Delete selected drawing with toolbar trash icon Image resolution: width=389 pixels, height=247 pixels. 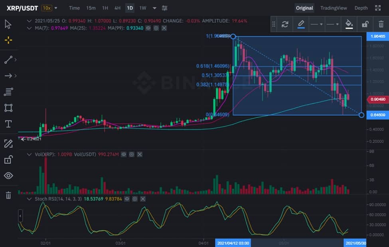click(x=381, y=24)
